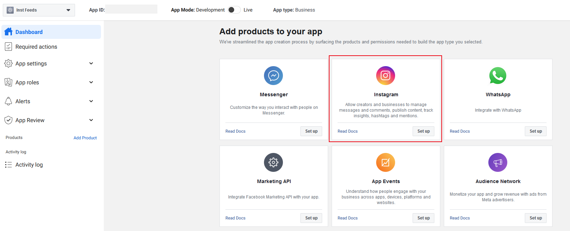Click the App Events card title
Image resolution: width=570 pixels, height=231 pixels.
386,181
